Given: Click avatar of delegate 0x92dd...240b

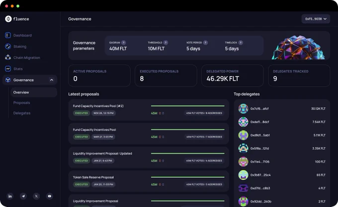Looking at the screenshot, I should point(243,202).
